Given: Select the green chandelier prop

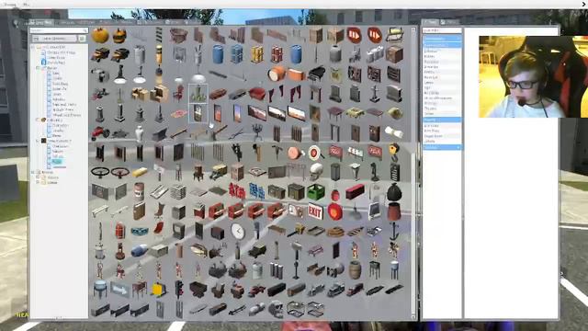Looking at the screenshot, I should click(x=198, y=94).
